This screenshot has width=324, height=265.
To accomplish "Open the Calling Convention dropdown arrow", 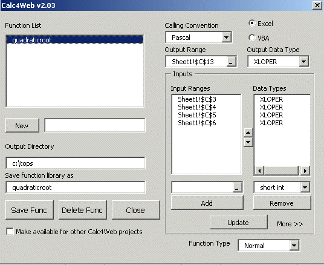I will (227, 38).
